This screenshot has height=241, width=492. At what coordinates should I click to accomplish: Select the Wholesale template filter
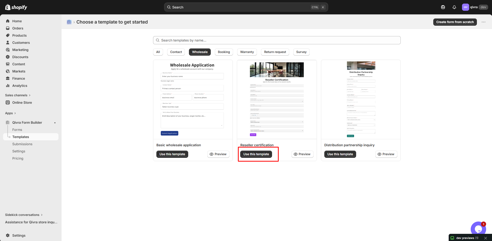tap(200, 52)
